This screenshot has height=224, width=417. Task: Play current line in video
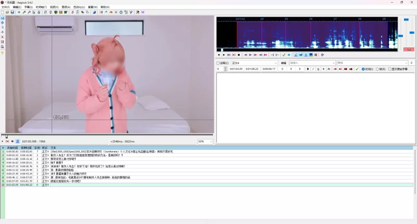(x=7, y=142)
